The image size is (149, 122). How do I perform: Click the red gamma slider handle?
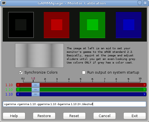pyautogui.click(x=36, y=85)
